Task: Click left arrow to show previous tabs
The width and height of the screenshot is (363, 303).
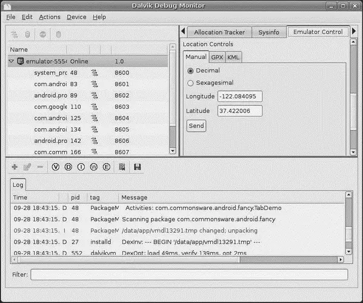Action: [183, 31]
